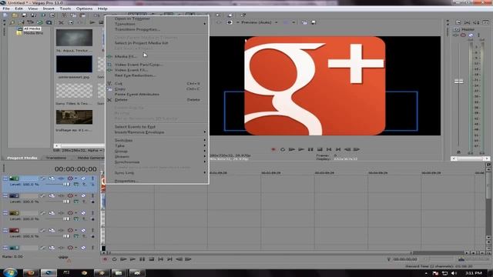493x277 pixels.
Task: Select All Media folder in tree
Action: click(32, 28)
